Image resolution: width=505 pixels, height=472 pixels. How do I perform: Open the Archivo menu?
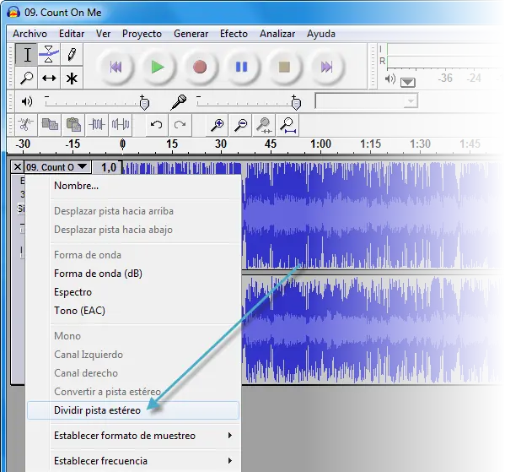point(30,34)
